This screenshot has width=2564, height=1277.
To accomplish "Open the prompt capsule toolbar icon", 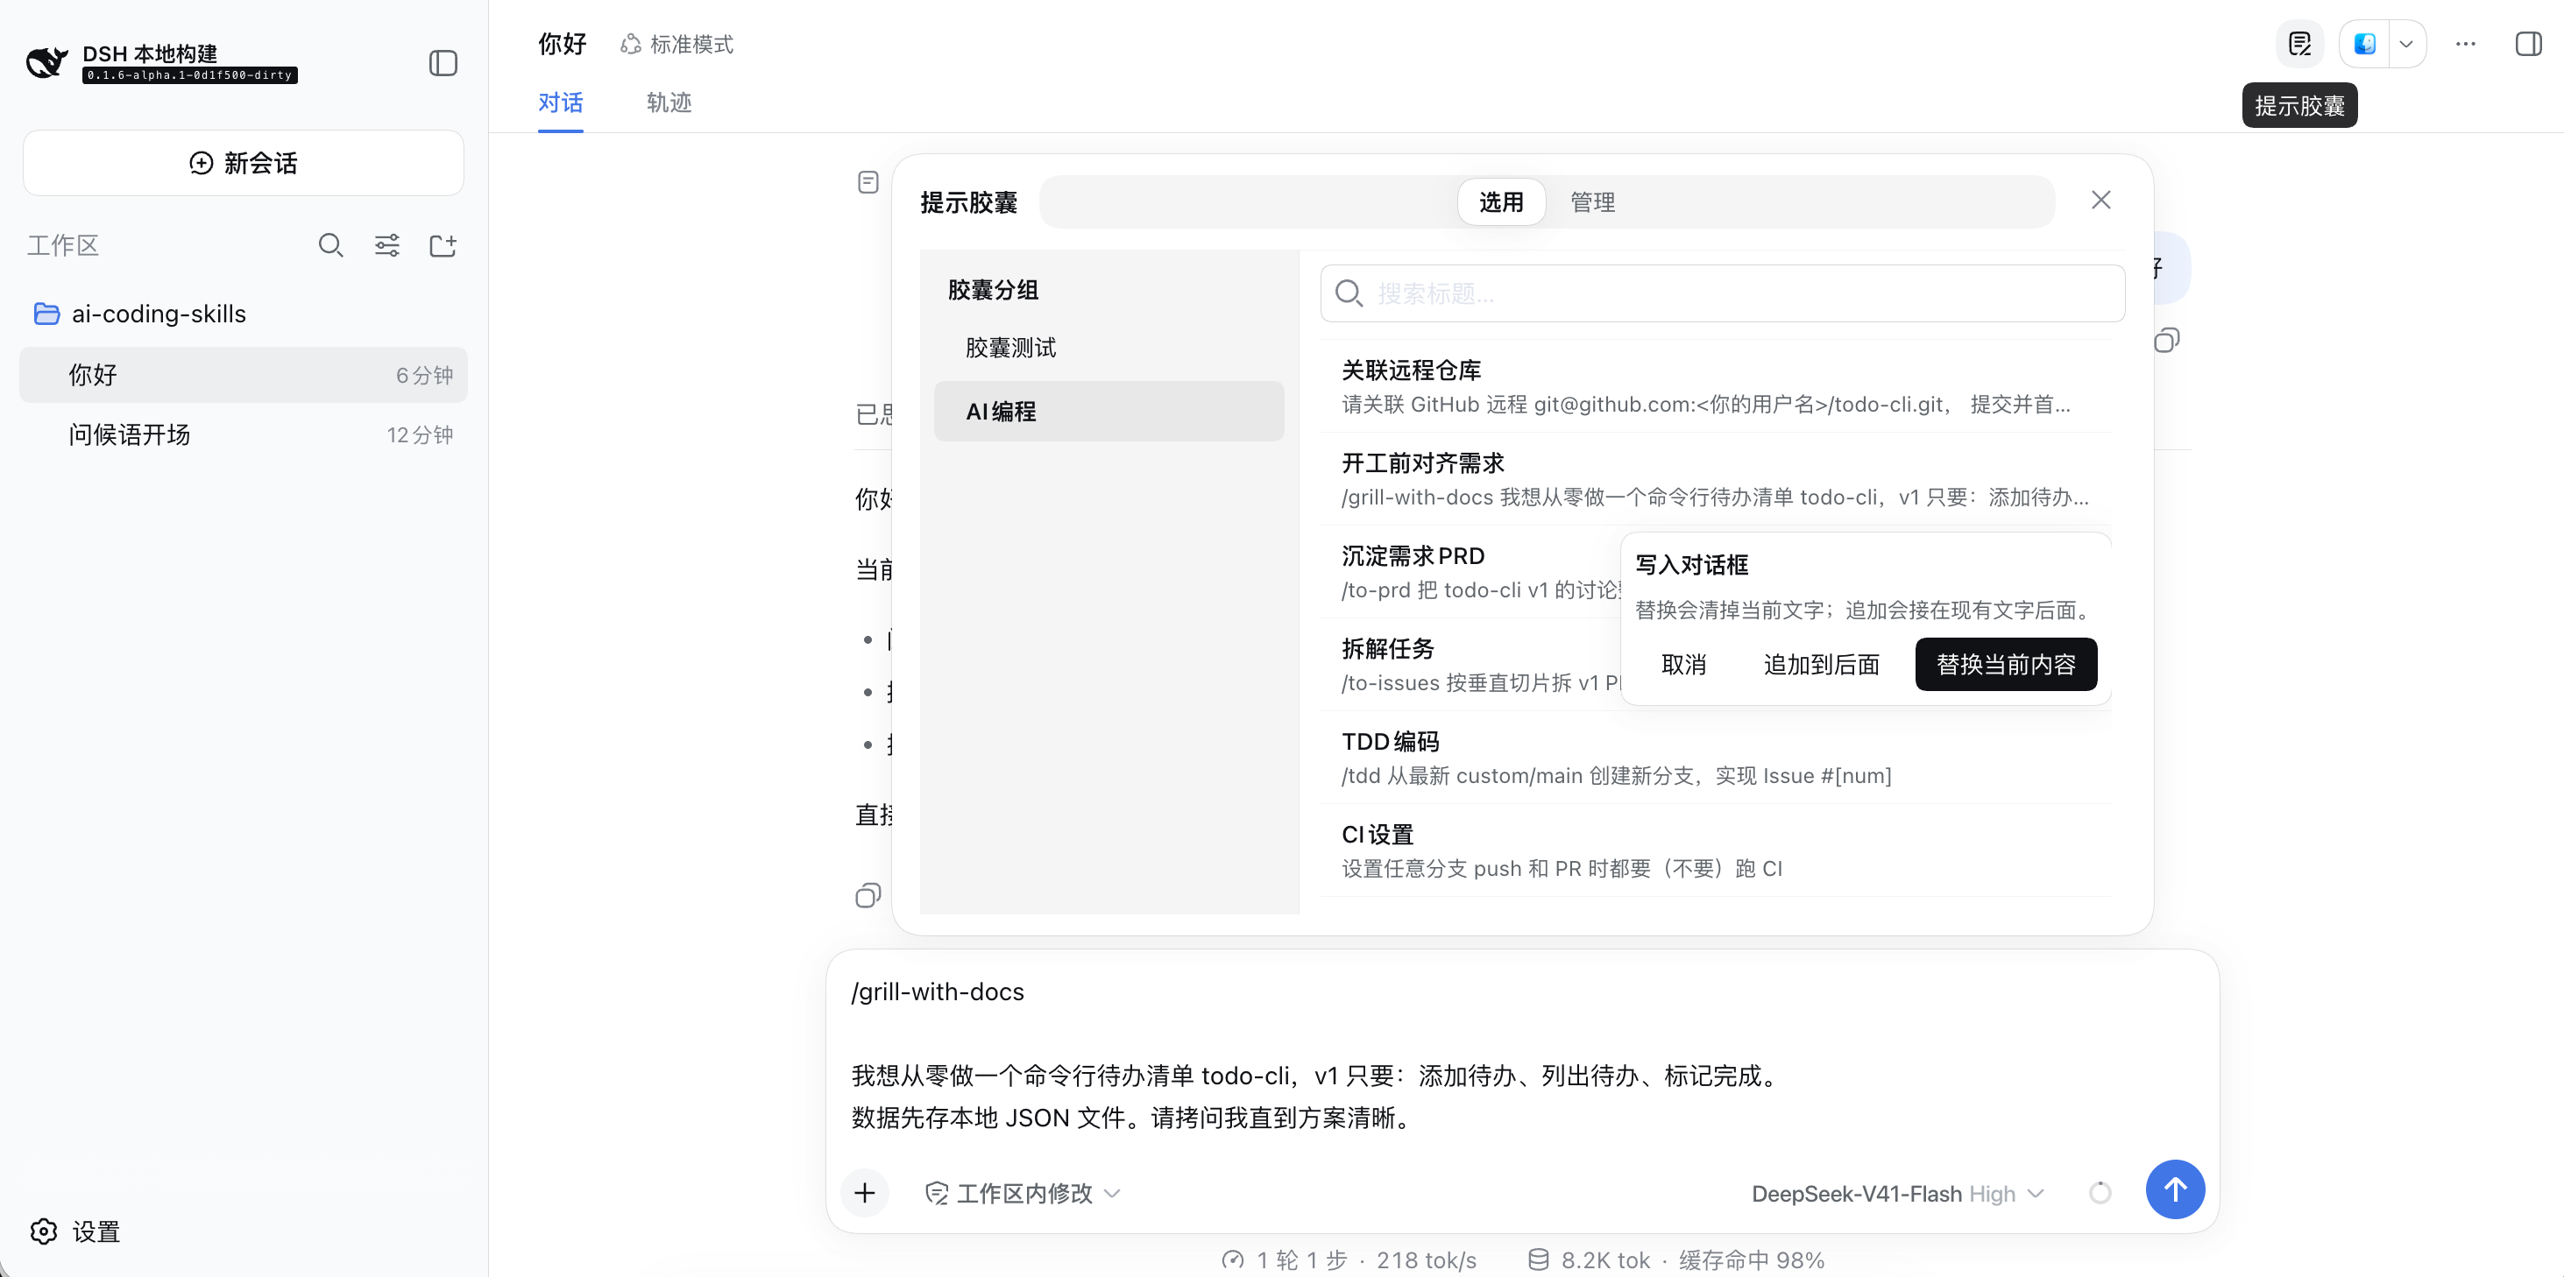I will click(x=2299, y=44).
